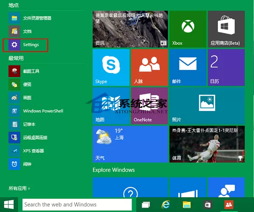Click the Search the web and Windows box
Image resolution: width=254 pixels, height=212 pixels.
pyautogui.click(x=77, y=204)
